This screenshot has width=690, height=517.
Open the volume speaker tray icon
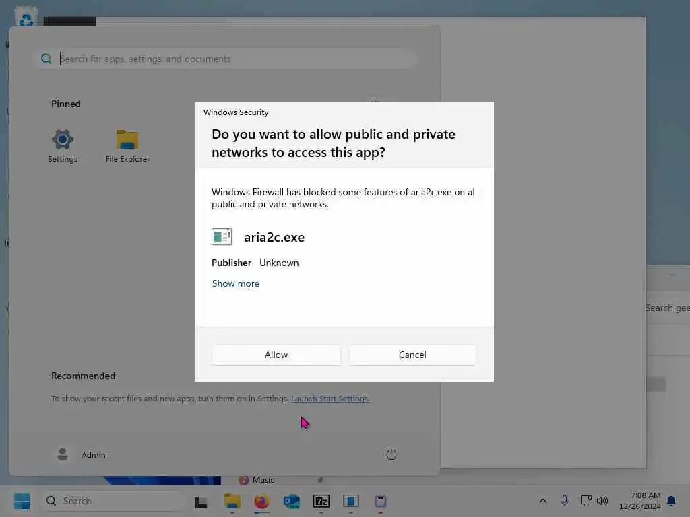602,501
